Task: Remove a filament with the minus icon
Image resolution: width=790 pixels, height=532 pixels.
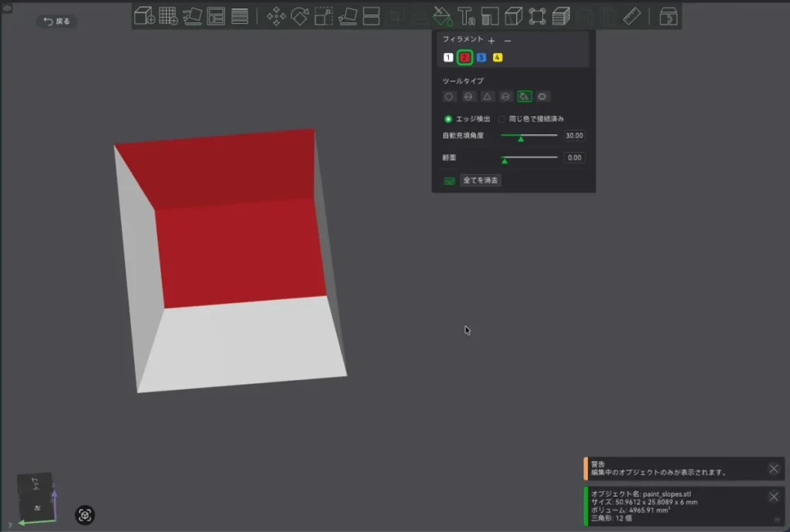Action: (508, 40)
